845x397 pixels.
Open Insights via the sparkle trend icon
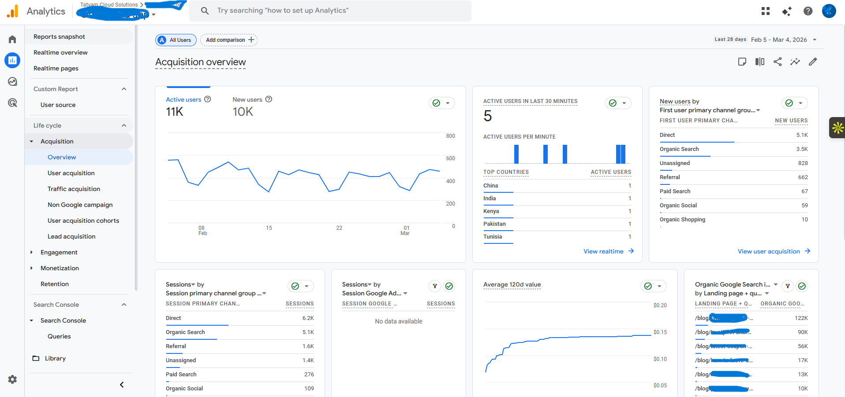point(795,62)
